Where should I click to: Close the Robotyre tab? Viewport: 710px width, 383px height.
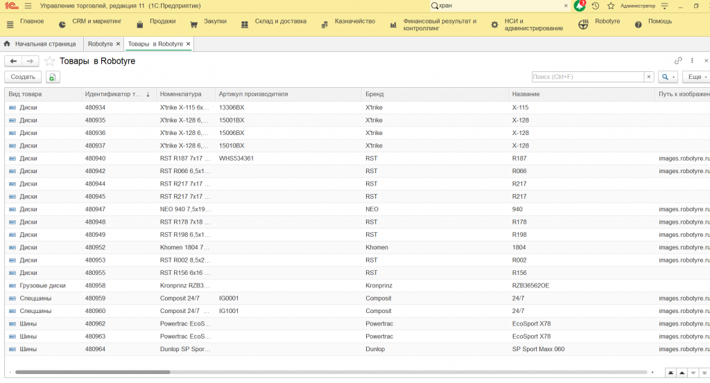coord(118,44)
